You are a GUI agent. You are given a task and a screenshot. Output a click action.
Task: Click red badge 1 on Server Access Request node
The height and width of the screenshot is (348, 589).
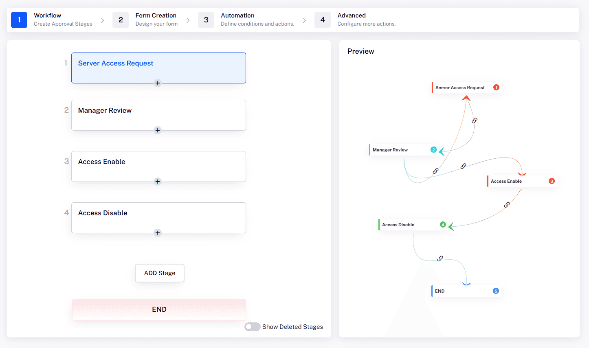(x=496, y=88)
